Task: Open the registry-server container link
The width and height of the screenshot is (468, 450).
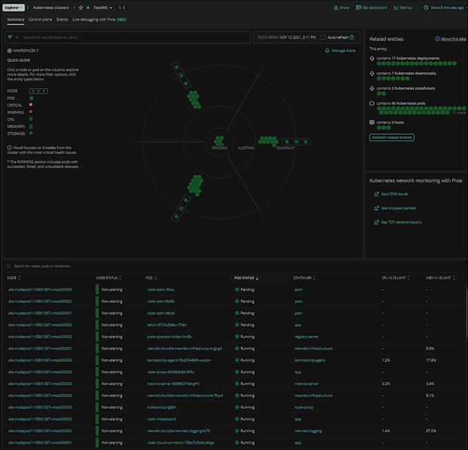Action: [x=306, y=336]
